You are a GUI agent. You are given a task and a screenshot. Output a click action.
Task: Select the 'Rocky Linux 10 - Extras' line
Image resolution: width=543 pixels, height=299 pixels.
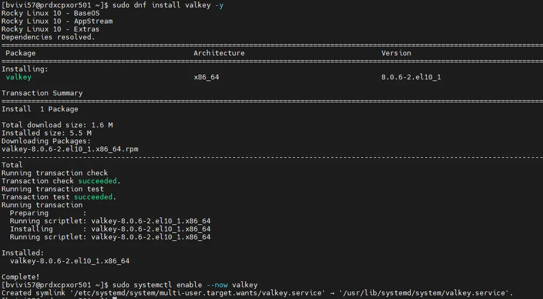(50, 29)
